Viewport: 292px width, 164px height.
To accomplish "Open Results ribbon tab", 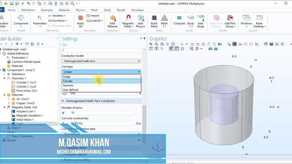I will (x=121, y=10).
